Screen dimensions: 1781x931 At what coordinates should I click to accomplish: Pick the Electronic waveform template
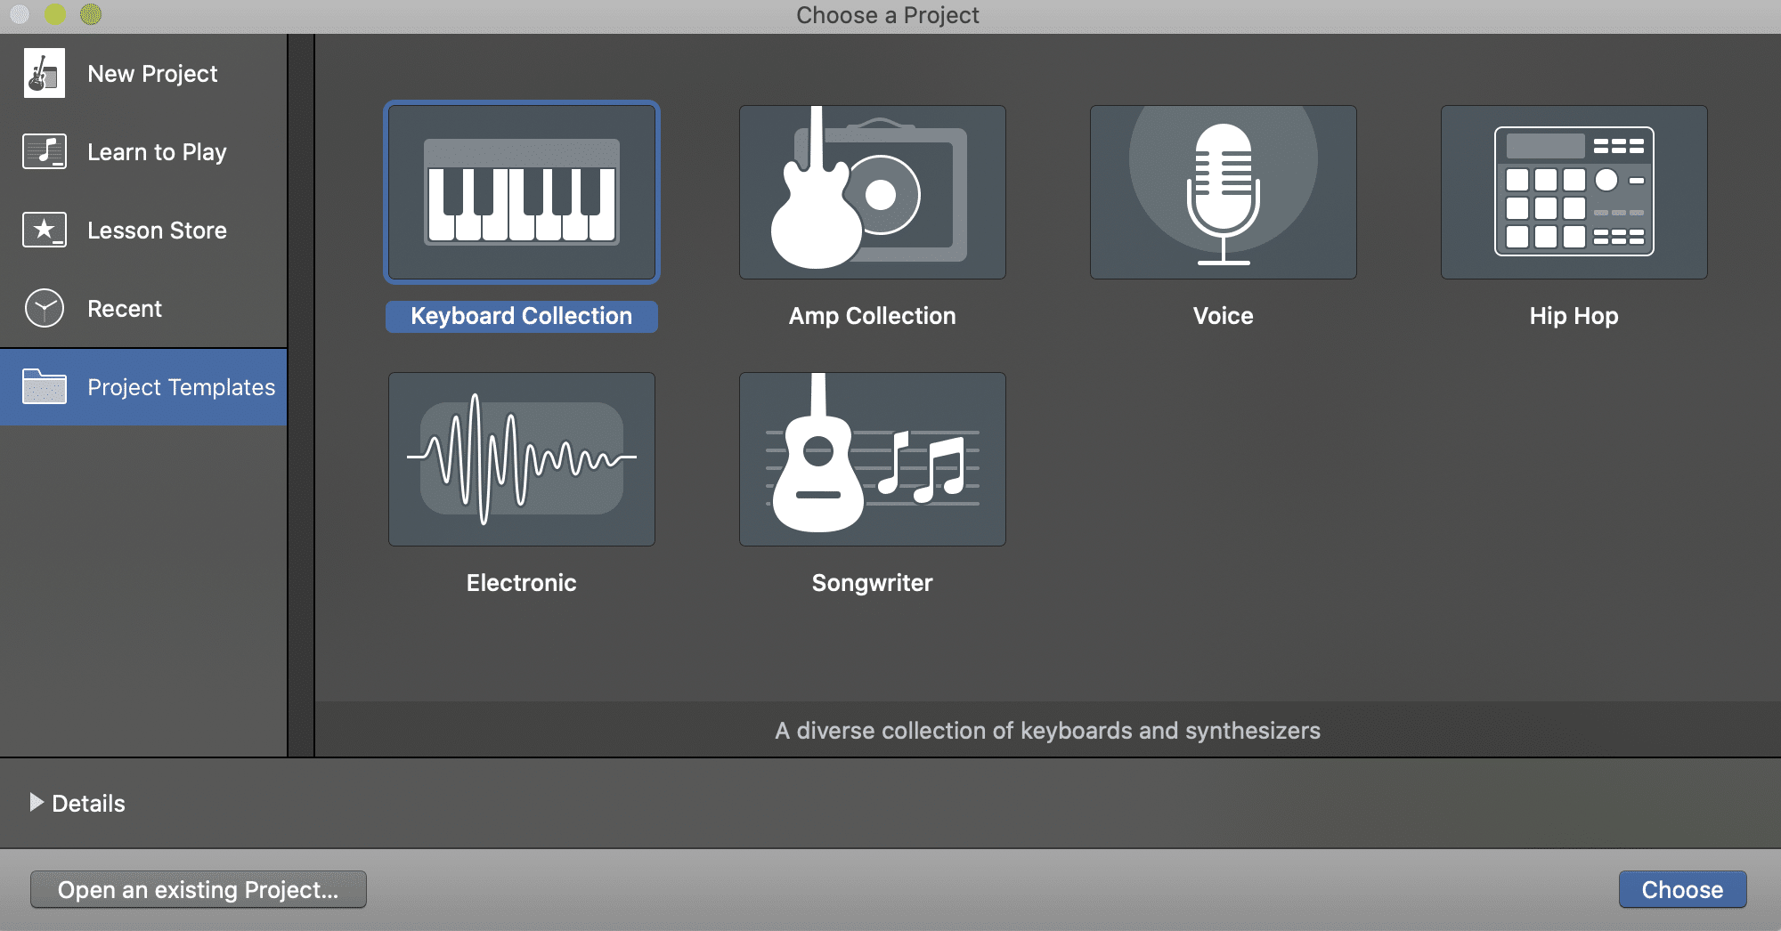click(521, 459)
